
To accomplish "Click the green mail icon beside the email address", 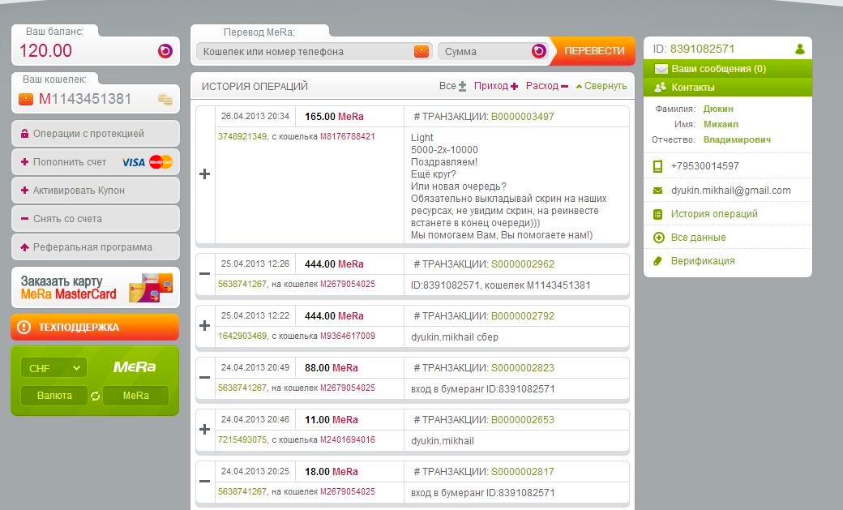I will pyautogui.click(x=657, y=191).
